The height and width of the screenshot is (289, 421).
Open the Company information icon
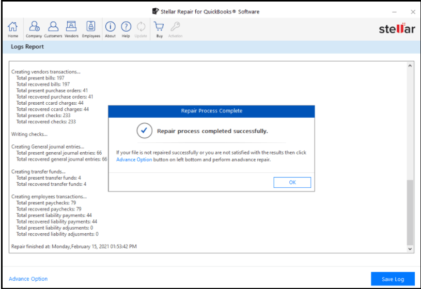[x=34, y=28]
